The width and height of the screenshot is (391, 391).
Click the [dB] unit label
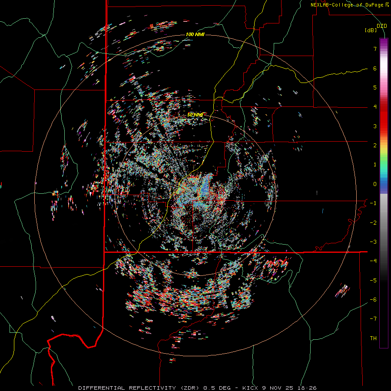(371, 30)
